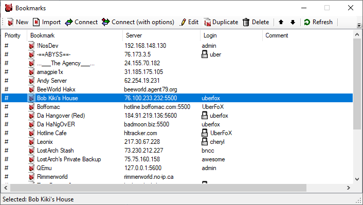Sort by the Comment column header
363x205 pixels.
click(307, 35)
